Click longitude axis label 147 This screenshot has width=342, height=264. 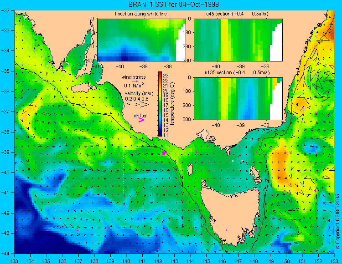click(238, 261)
